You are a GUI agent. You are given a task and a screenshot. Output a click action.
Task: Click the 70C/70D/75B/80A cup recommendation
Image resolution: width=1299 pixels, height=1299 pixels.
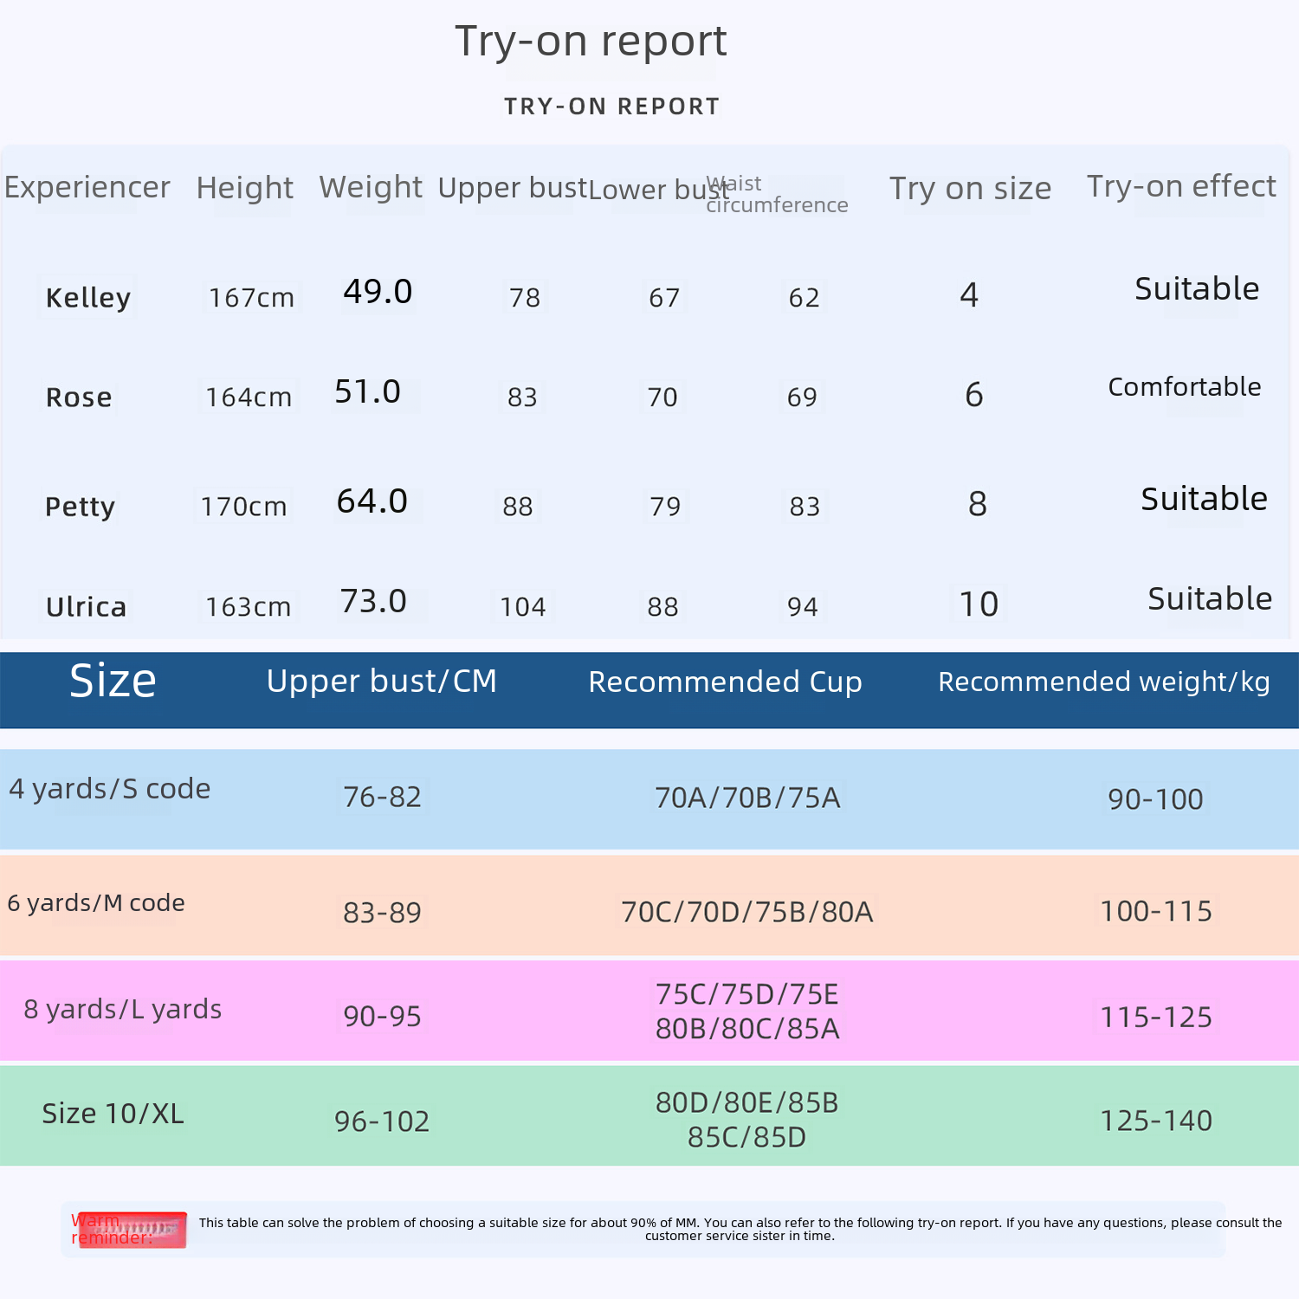746,912
